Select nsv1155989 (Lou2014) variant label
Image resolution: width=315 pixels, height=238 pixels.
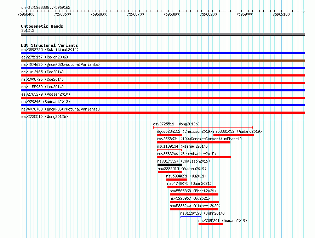coord(42,87)
